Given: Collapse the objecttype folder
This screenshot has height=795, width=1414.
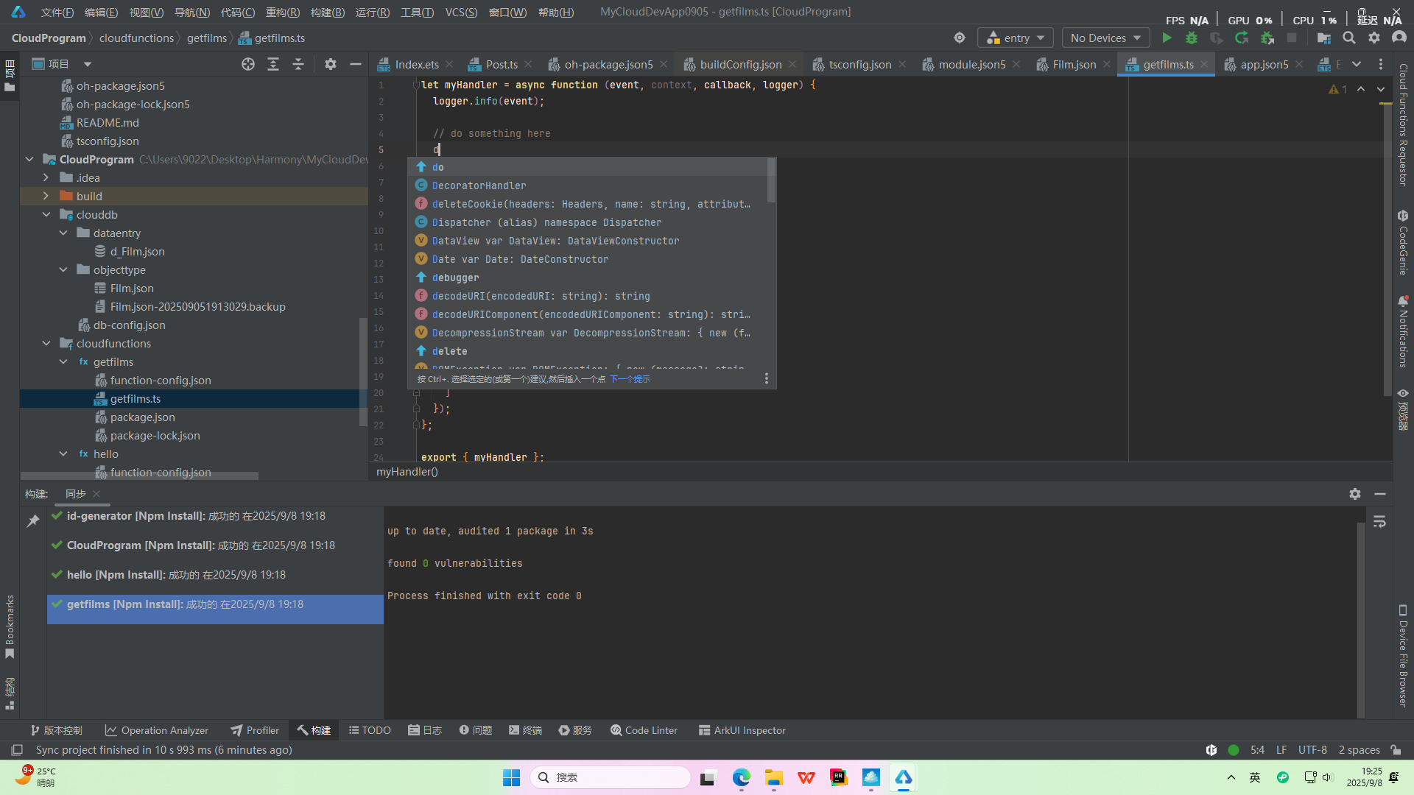Looking at the screenshot, I should pyautogui.click(x=63, y=269).
